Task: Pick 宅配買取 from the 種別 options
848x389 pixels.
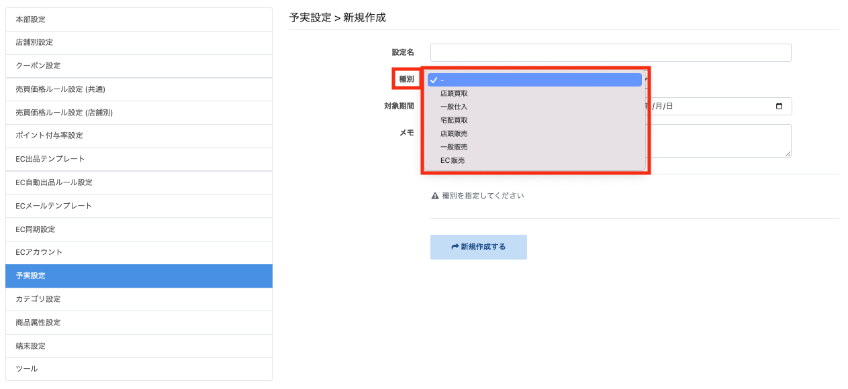Action: point(534,120)
